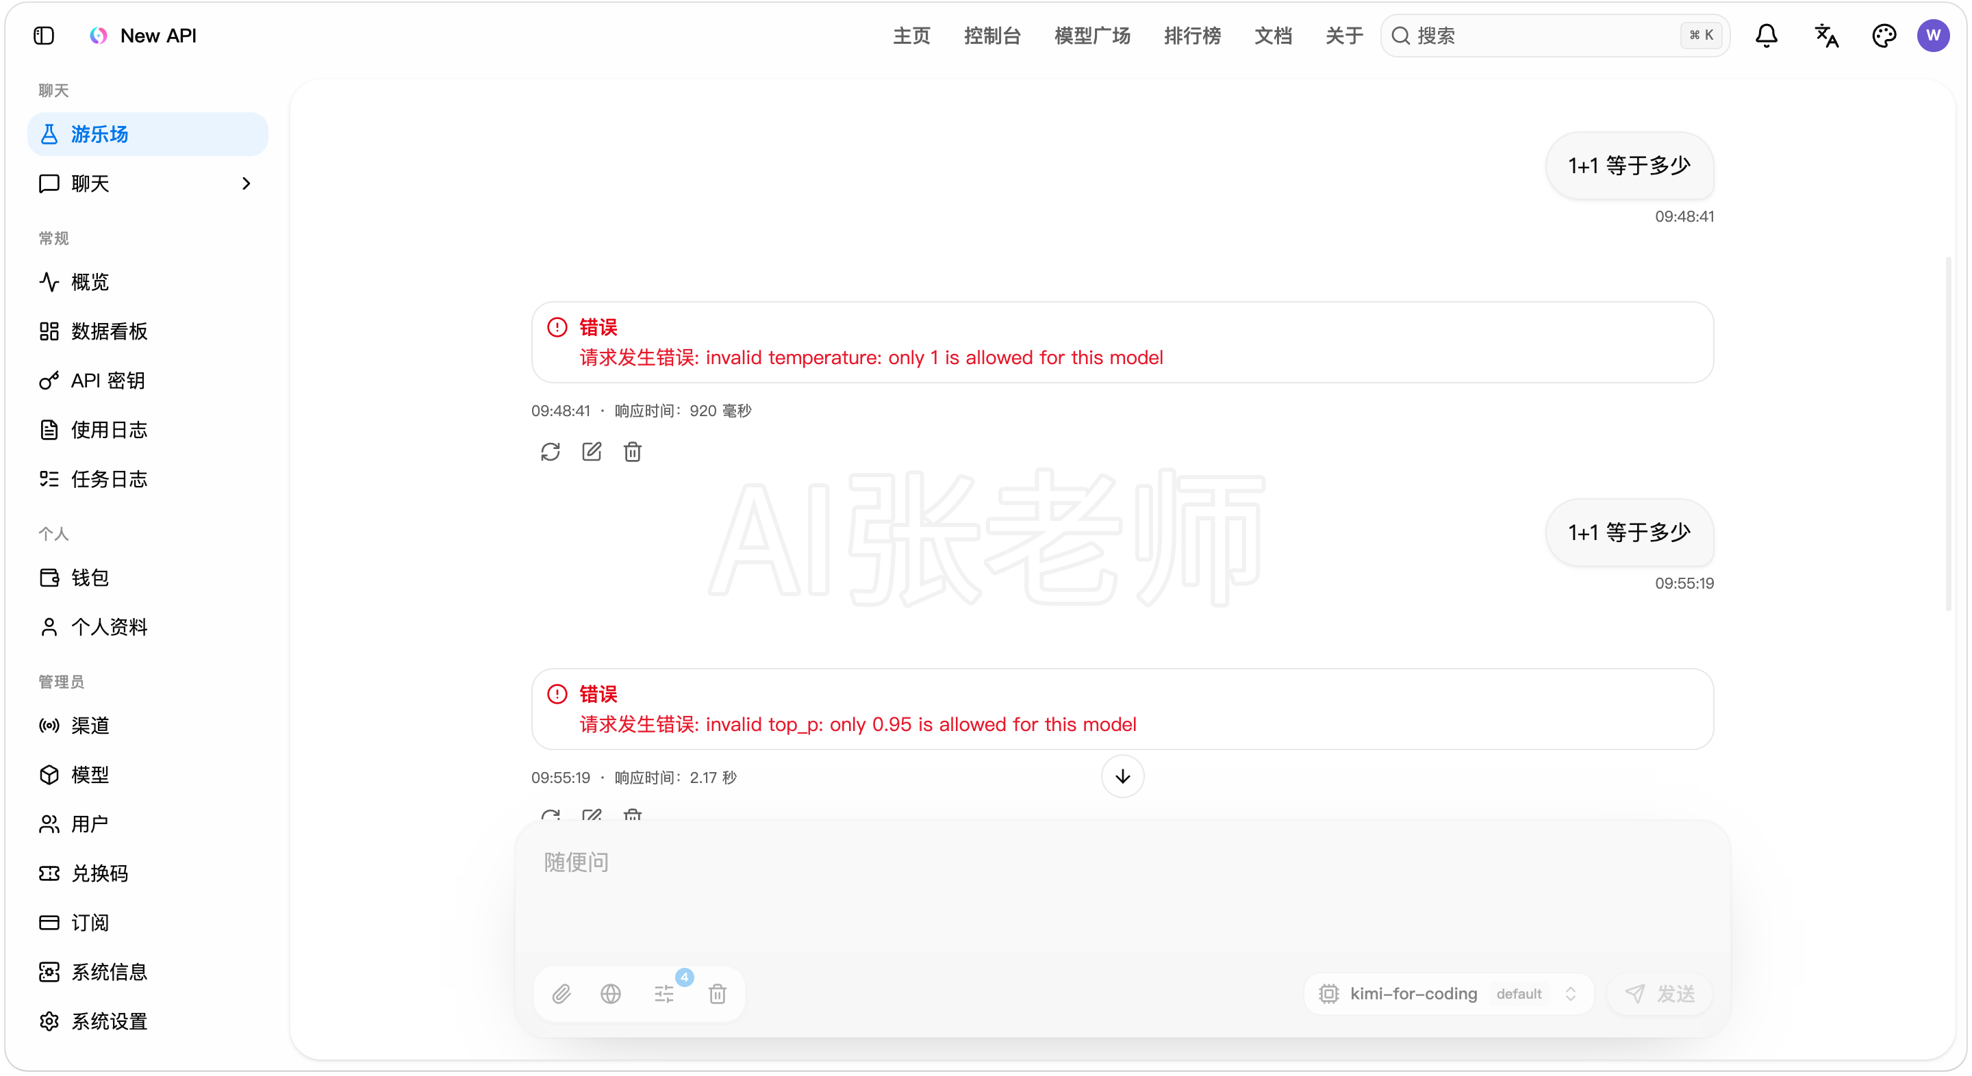Jump to bottom with down arrow

coord(1122,776)
